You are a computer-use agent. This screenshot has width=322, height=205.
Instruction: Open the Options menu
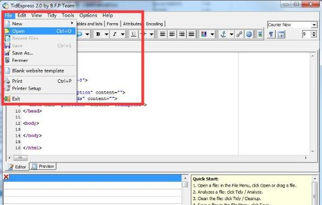coord(88,16)
